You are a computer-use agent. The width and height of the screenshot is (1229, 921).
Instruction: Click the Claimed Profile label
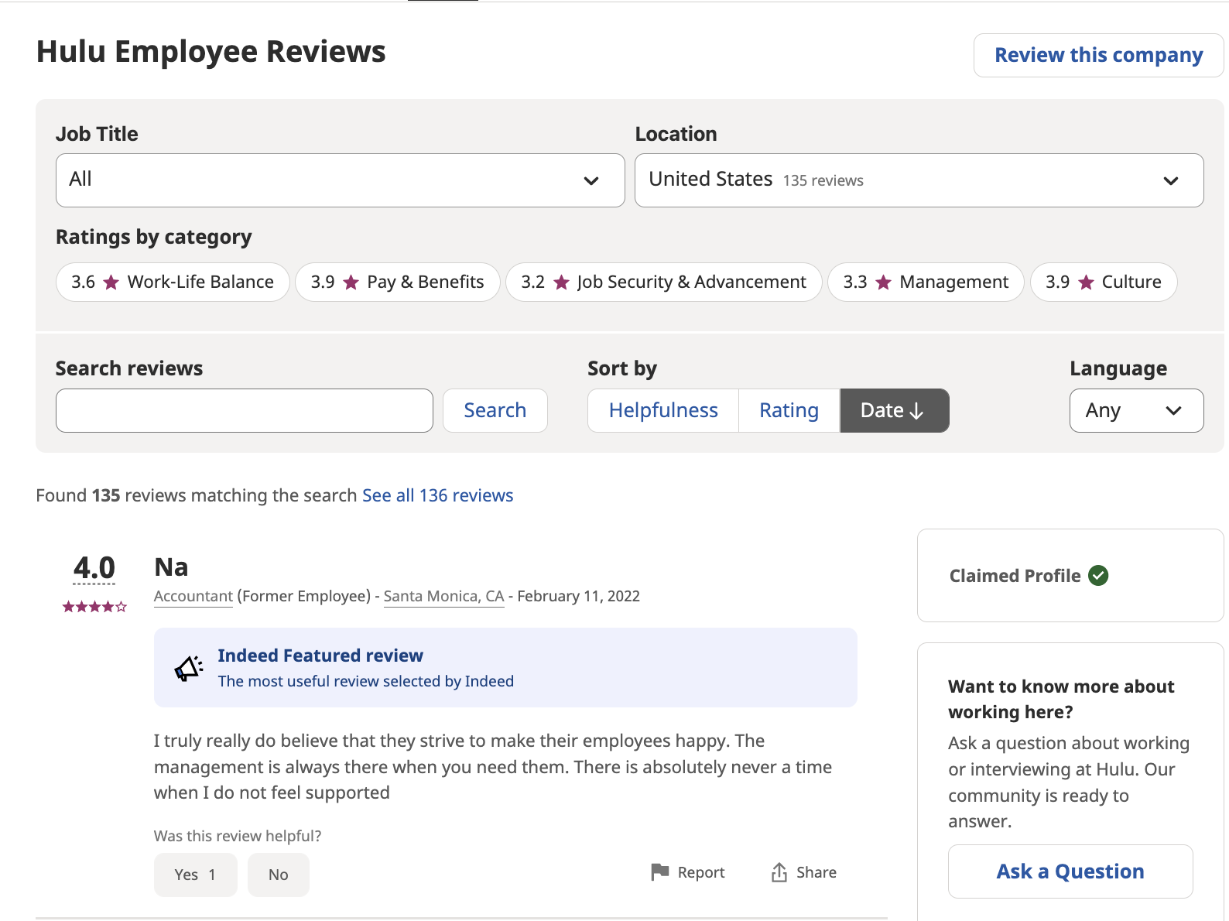[1015, 576]
